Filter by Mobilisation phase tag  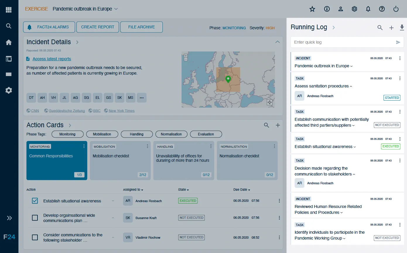coord(102,134)
